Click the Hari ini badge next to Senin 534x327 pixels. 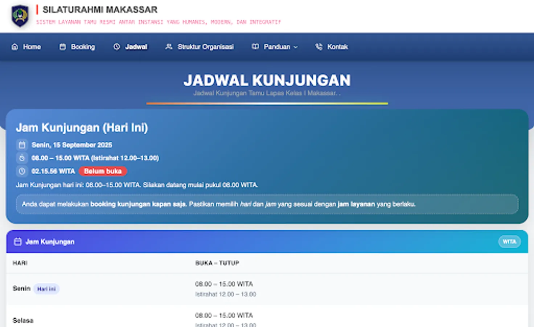[x=46, y=289]
